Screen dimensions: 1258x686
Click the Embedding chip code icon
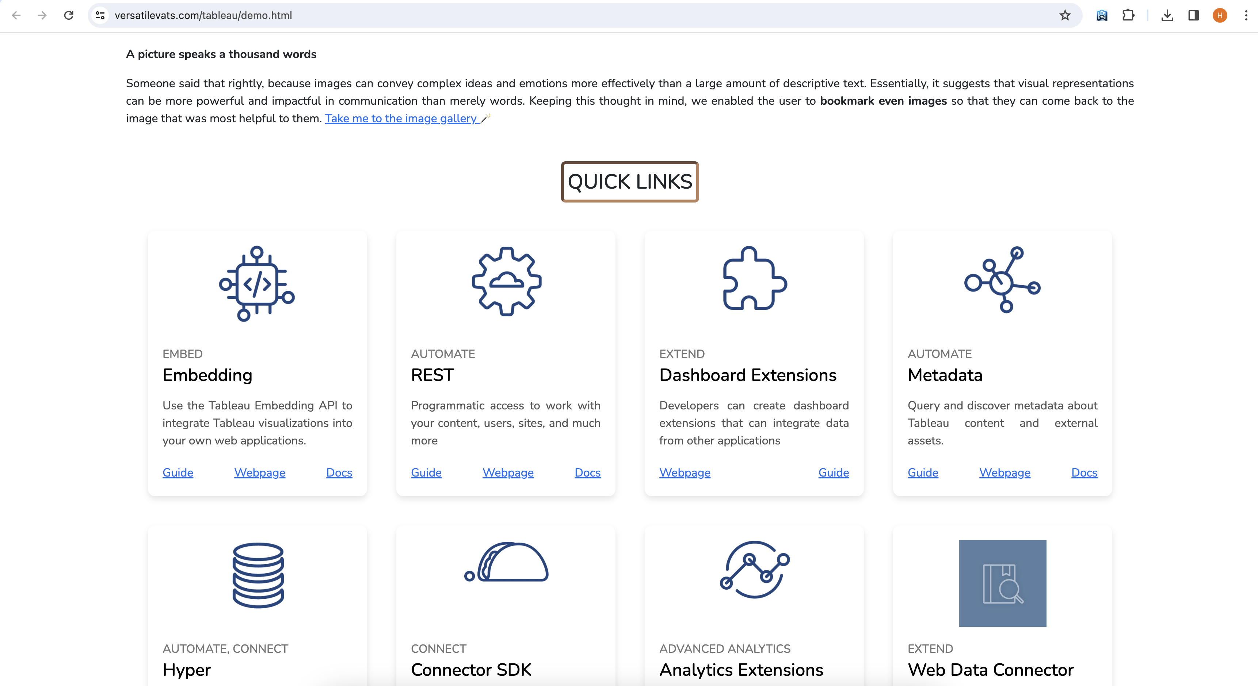(x=257, y=283)
